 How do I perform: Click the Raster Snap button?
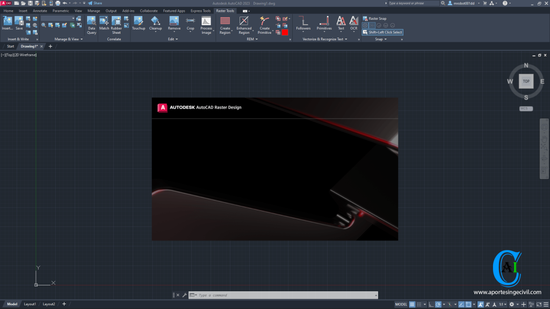(x=374, y=19)
